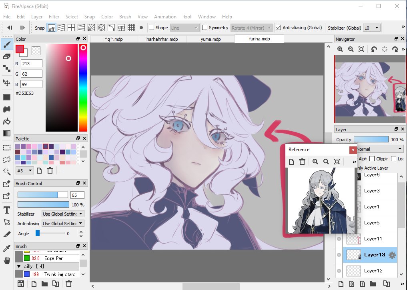The height and width of the screenshot is (290, 407).
Task: Delete image in Reference window
Action: [x=302, y=162]
